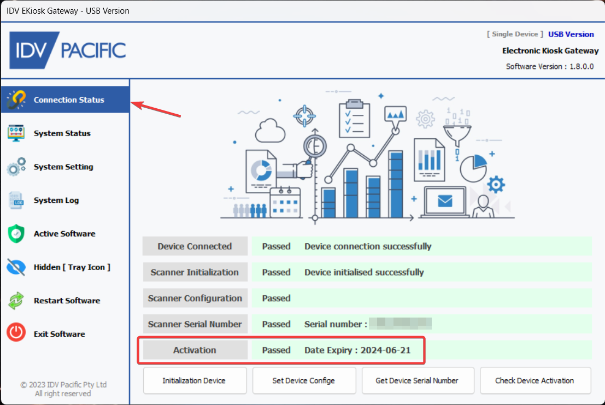Click the Set Device Confige button
605x405 pixels.
point(304,381)
